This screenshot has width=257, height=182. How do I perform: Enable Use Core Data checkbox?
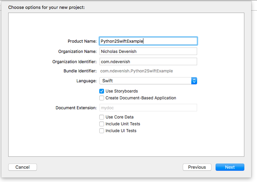(102, 117)
